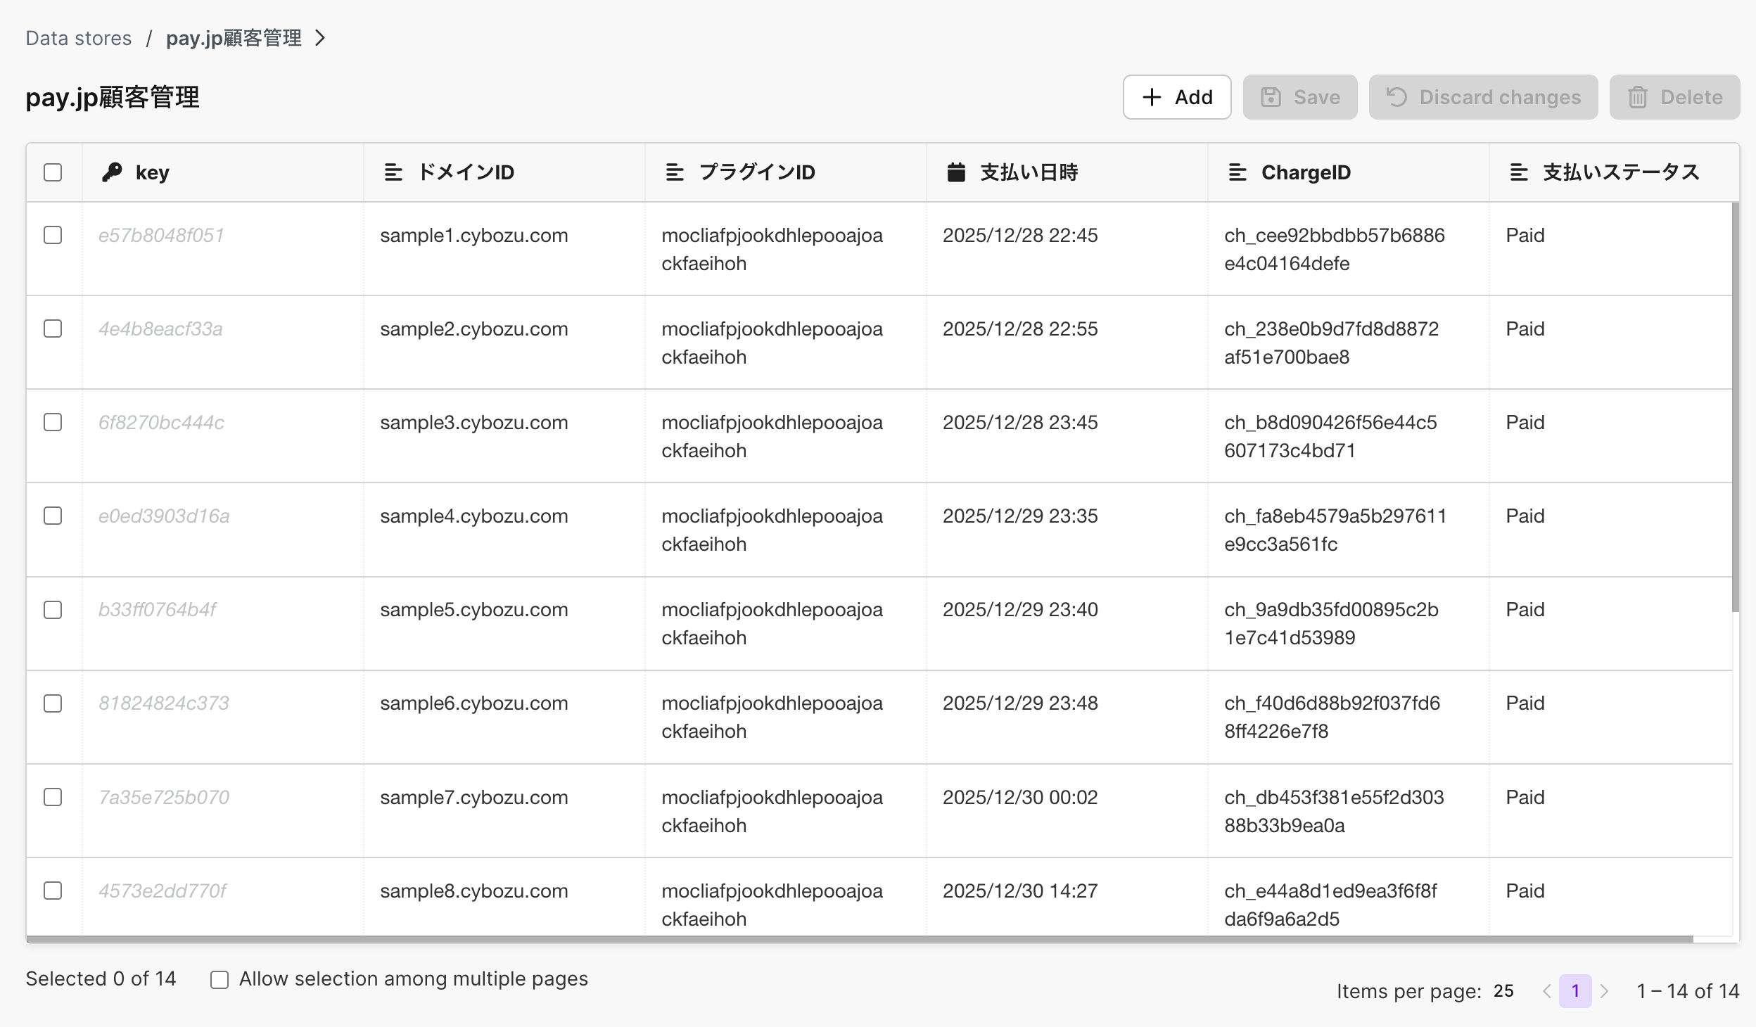Click the plus icon on the Add button

1152,96
